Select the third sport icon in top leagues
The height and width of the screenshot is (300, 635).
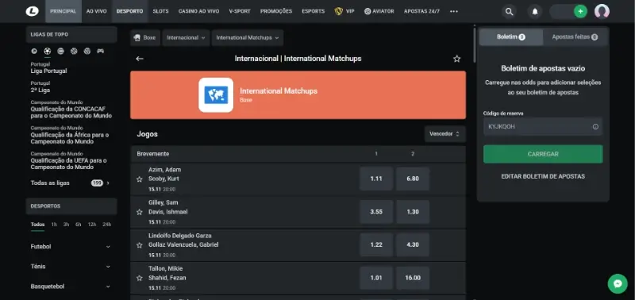click(x=60, y=51)
